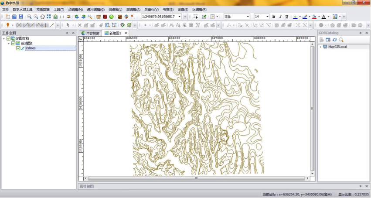Screen dimensions: 371x198
Task: Click the vertical scrollbar of map view
Action: pos(312,109)
